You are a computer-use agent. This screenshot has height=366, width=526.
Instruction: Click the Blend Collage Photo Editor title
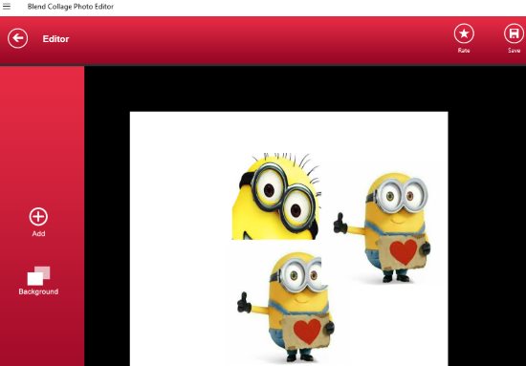[71, 7]
